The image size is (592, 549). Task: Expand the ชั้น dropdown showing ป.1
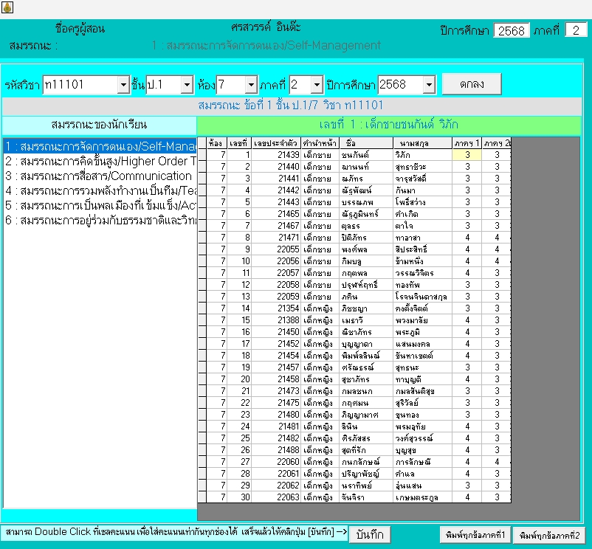point(187,85)
